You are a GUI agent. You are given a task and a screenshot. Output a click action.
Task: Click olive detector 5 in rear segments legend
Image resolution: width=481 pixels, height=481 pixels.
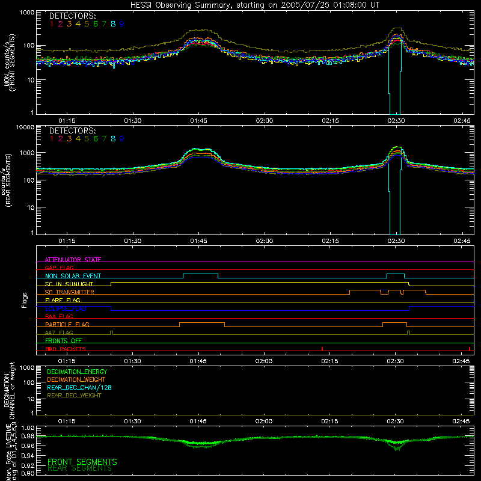coord(87,139)
